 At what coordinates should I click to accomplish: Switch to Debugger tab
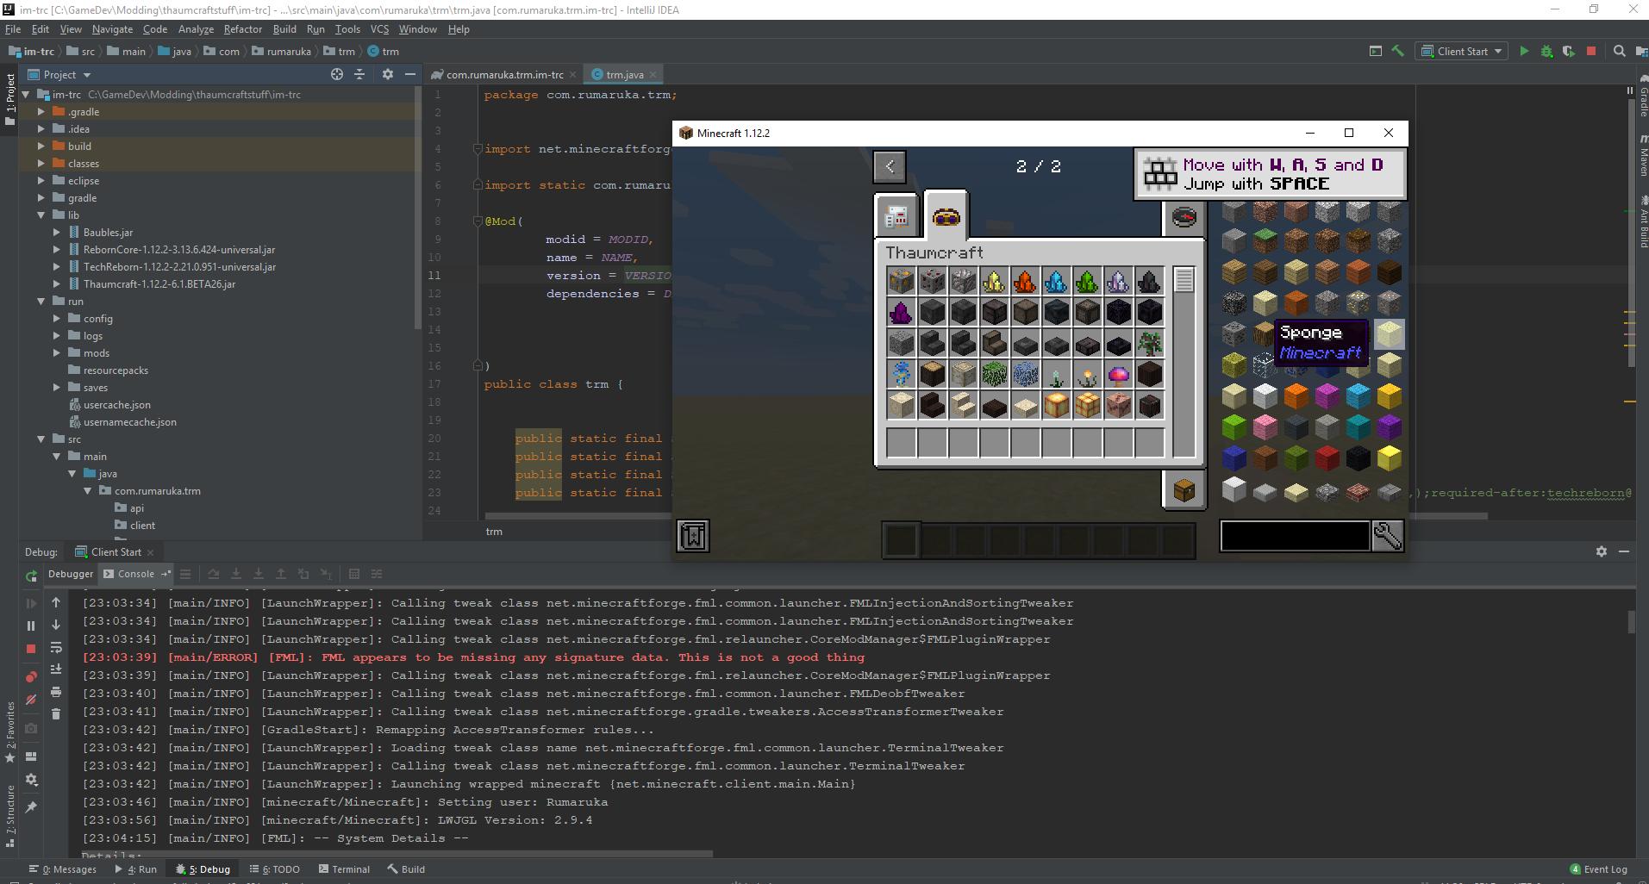(70, 574)
